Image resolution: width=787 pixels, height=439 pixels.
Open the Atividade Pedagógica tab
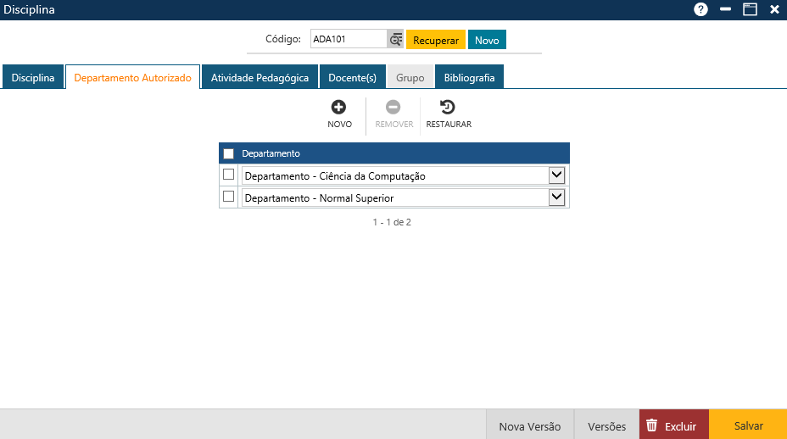click(x=260, y=77)
